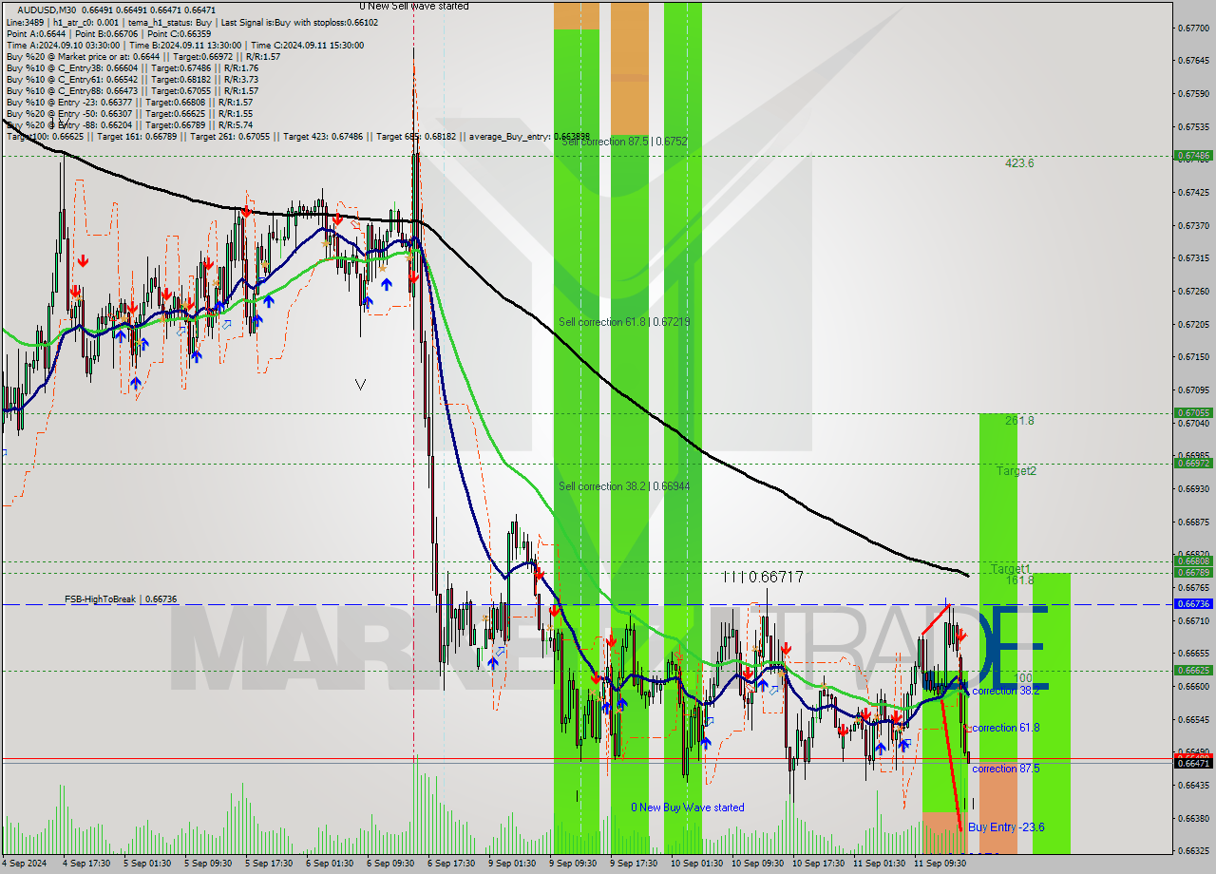Image resolution: width=1216 pixels, height=874 pixels.
Task: Select the 161.8 Fibonacci level label
Action: pos(1019,579)
